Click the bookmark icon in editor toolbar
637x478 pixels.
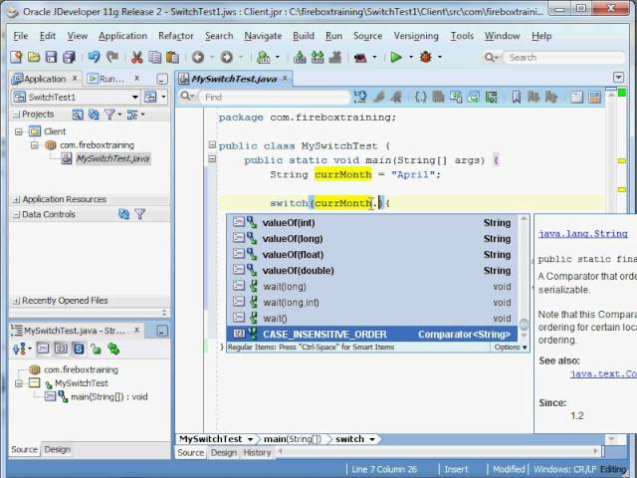(517, 97)
